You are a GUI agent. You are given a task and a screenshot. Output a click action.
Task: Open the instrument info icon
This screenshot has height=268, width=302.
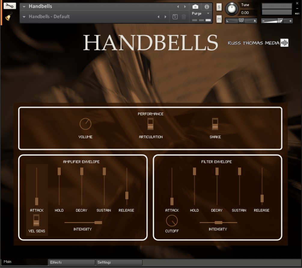coord(207,7)
